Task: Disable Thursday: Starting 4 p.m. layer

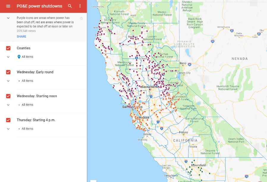Action: 8,120
